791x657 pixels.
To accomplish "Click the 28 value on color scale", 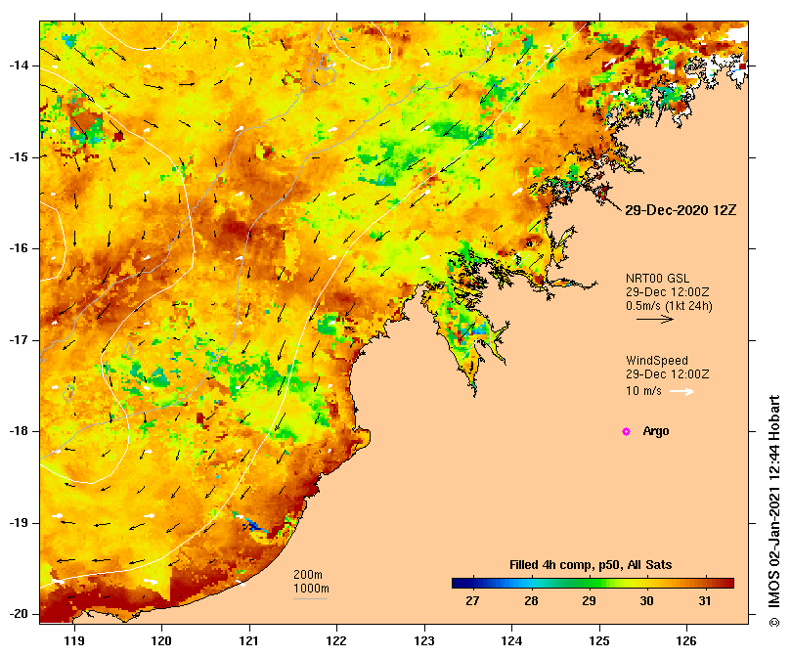I will click(531, 601).
